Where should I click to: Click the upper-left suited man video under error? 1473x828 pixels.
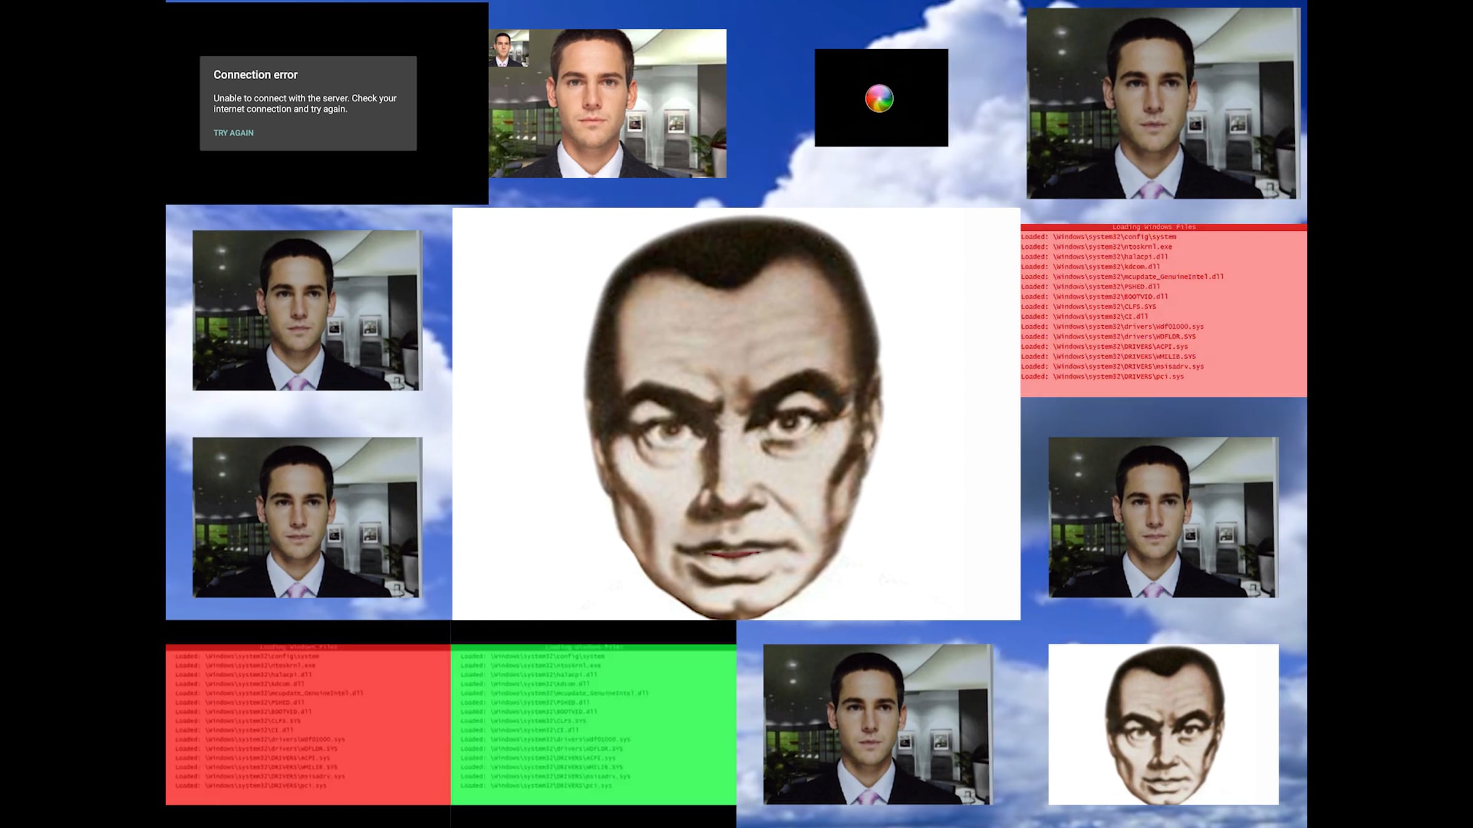[307, 310]
